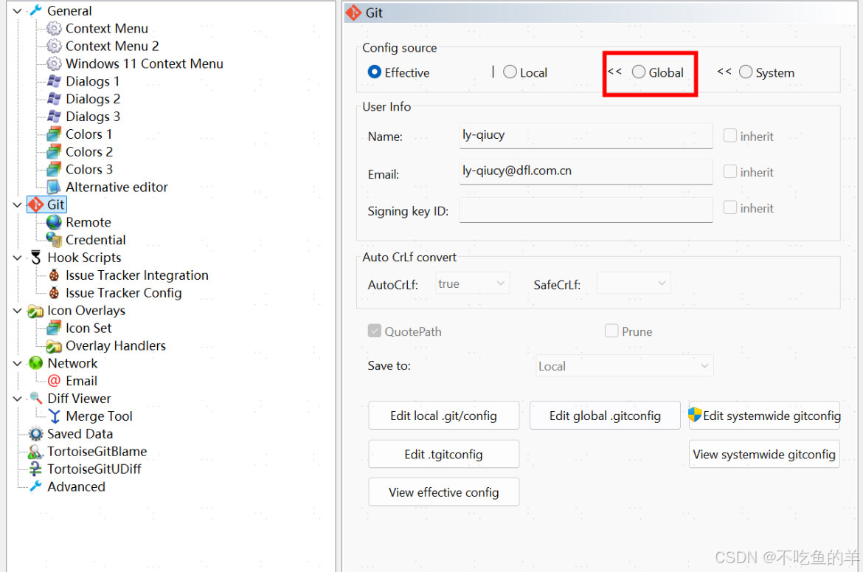
Task: Click Edit systemwide gitconfig button
Action: tap(764, 416)
